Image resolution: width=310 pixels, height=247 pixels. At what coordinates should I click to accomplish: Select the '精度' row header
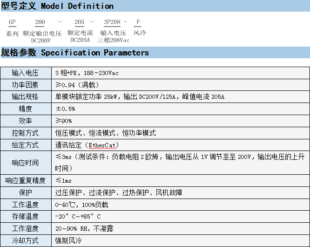pos(26,109)
